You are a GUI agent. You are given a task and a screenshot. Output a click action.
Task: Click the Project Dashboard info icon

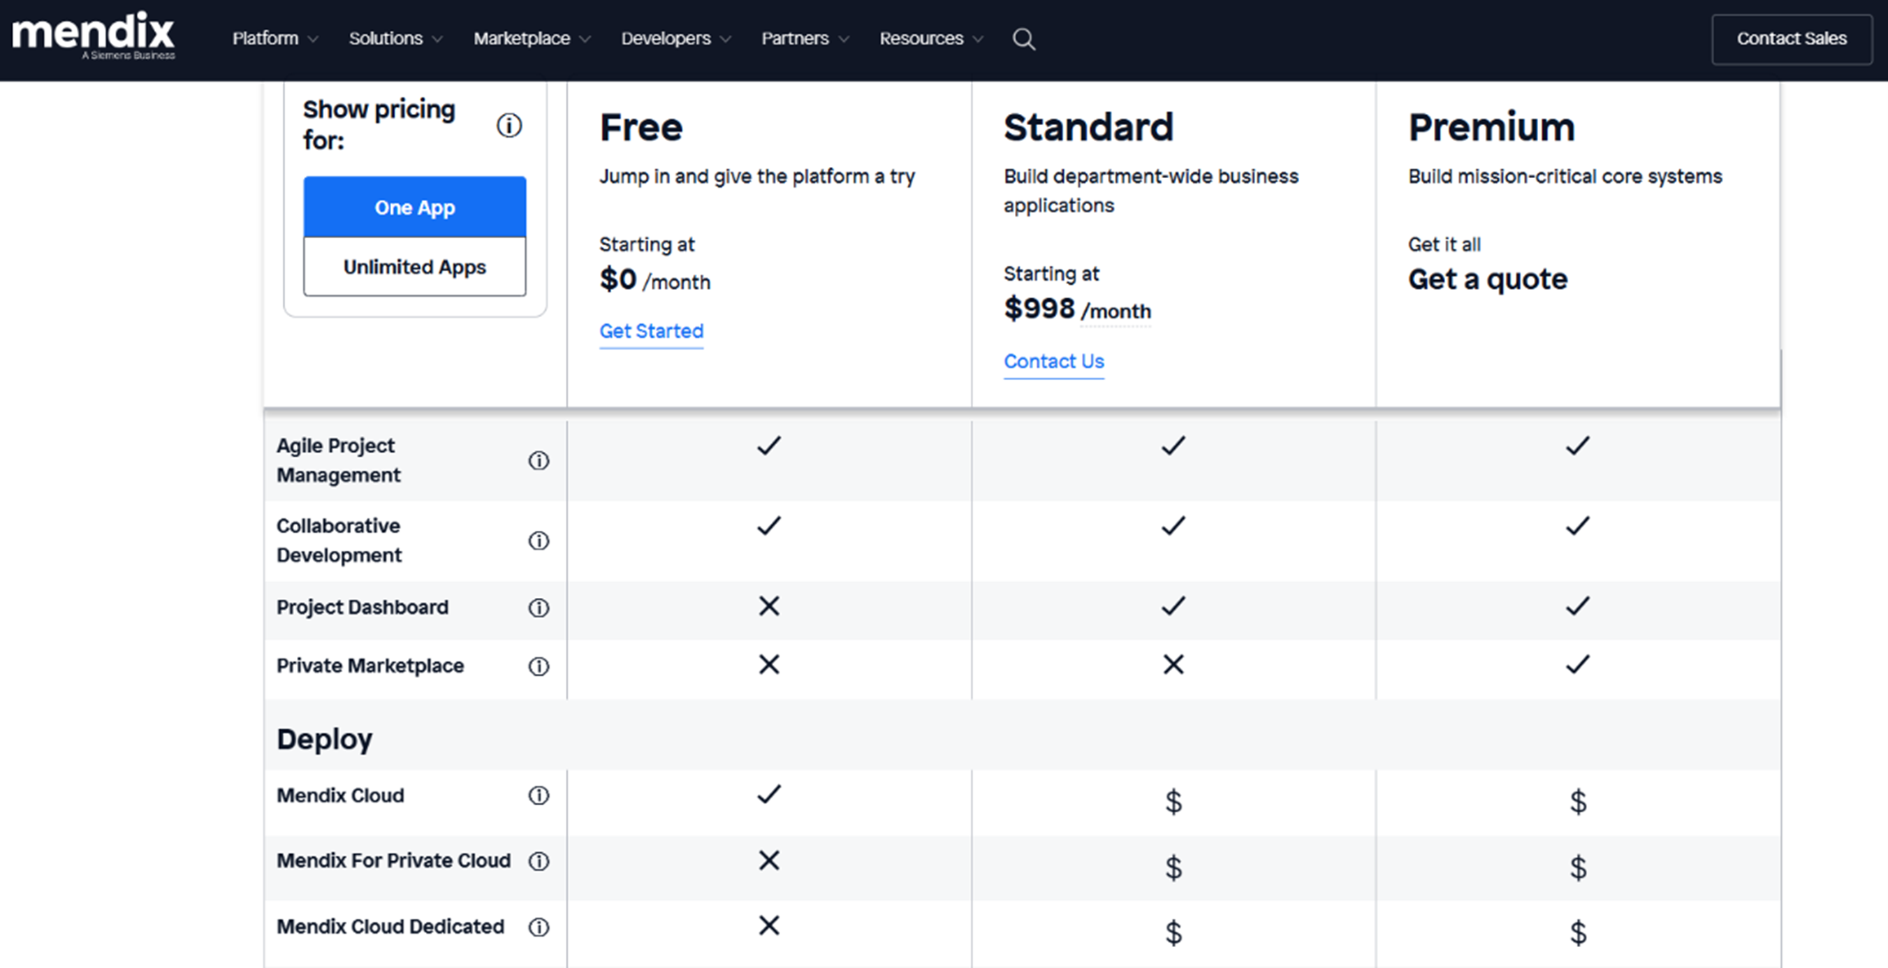(x=539, y=607)
